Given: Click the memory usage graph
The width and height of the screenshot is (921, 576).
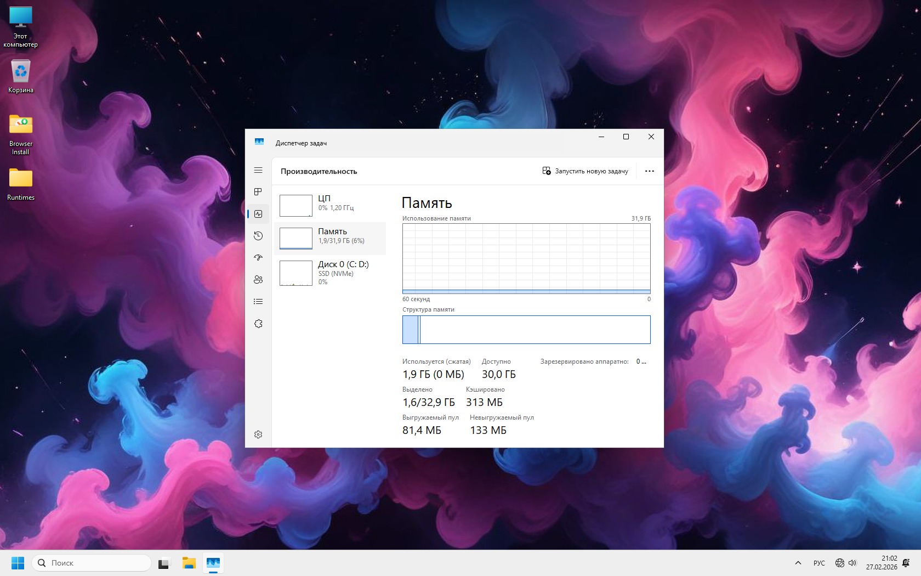Looking at the screenshot, I should click(526, 258).
